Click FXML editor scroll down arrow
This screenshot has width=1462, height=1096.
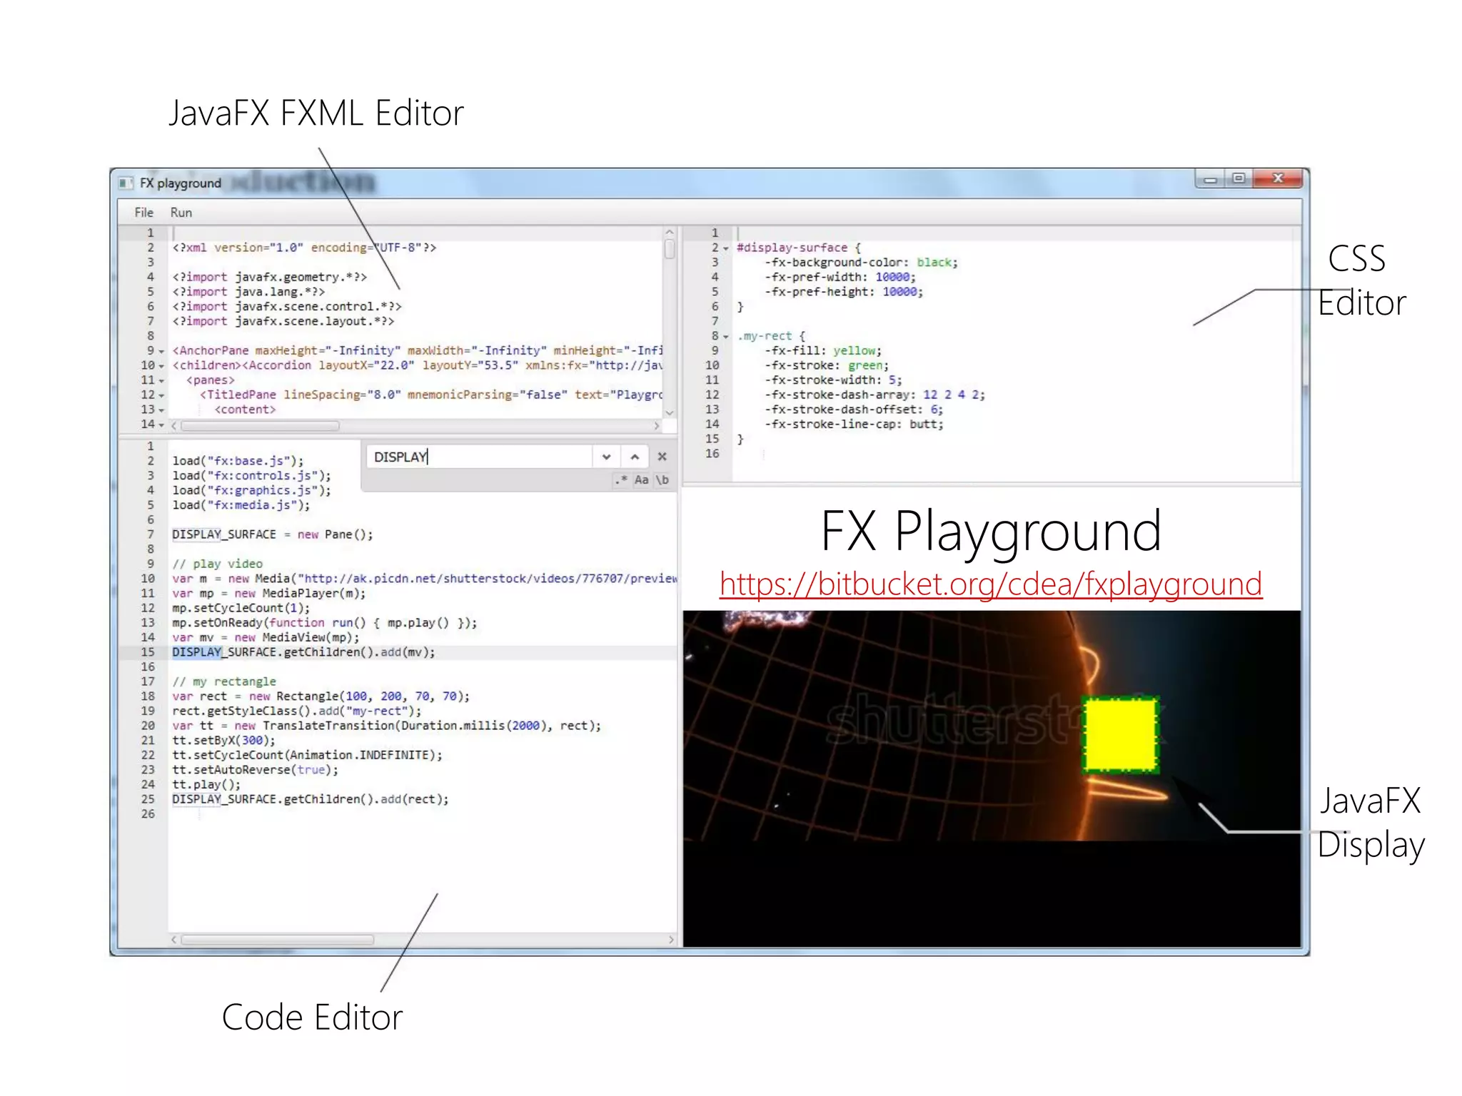[x=669, y=412]
